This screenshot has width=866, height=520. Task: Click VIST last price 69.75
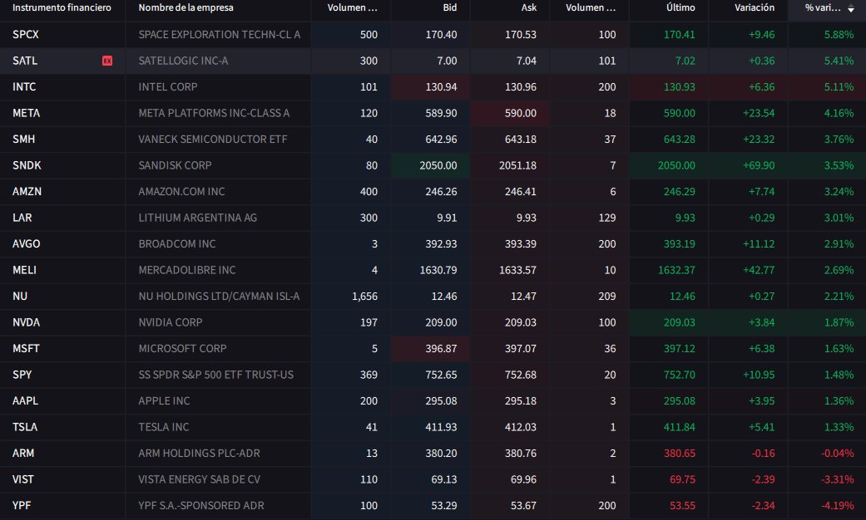[682, 480]
